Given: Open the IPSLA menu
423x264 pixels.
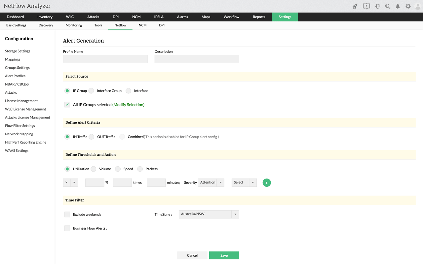Looking at the screenshot, I should tap(159, 17).
